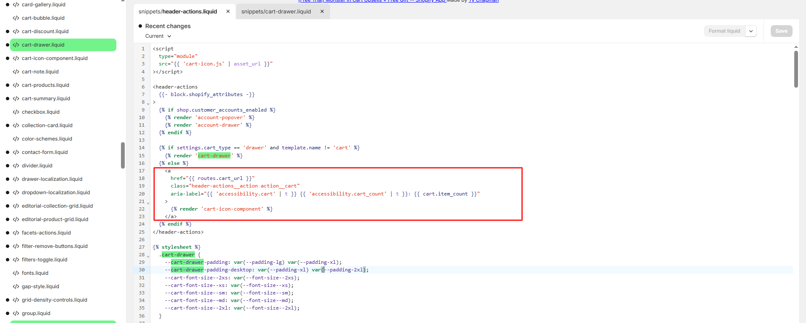Screen dimensions: 806x323
Task: Click code icon beside fonts.liquid
Action: (x=16, y=273)
